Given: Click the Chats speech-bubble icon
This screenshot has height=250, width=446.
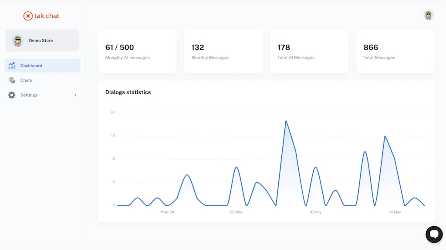Looking at the screenshot, I should point(11,80).
